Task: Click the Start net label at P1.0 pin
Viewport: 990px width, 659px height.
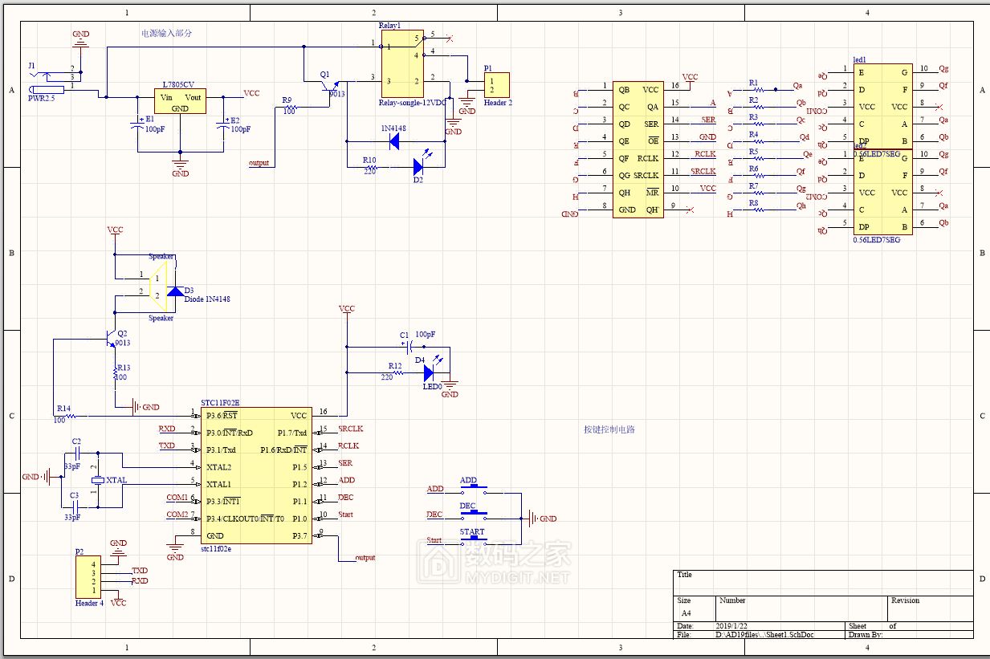Action: click(345, 515)
